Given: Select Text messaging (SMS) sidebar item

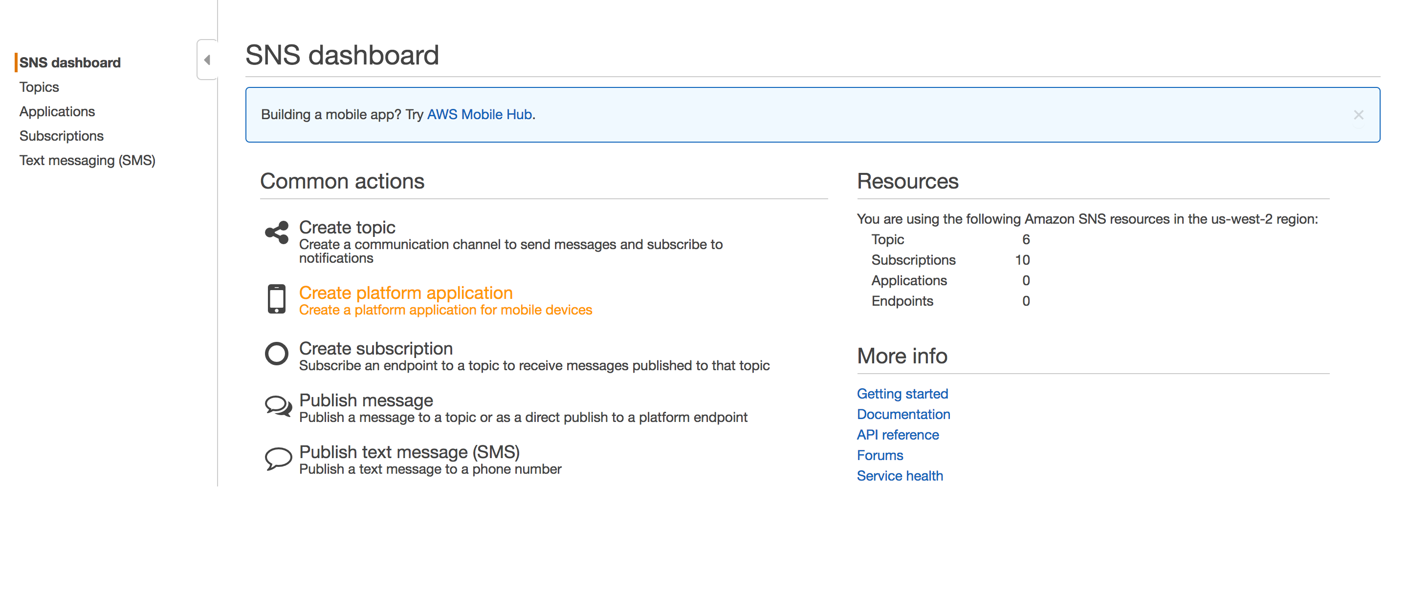Looking at the screenshot, I should (x=87, y=161).
